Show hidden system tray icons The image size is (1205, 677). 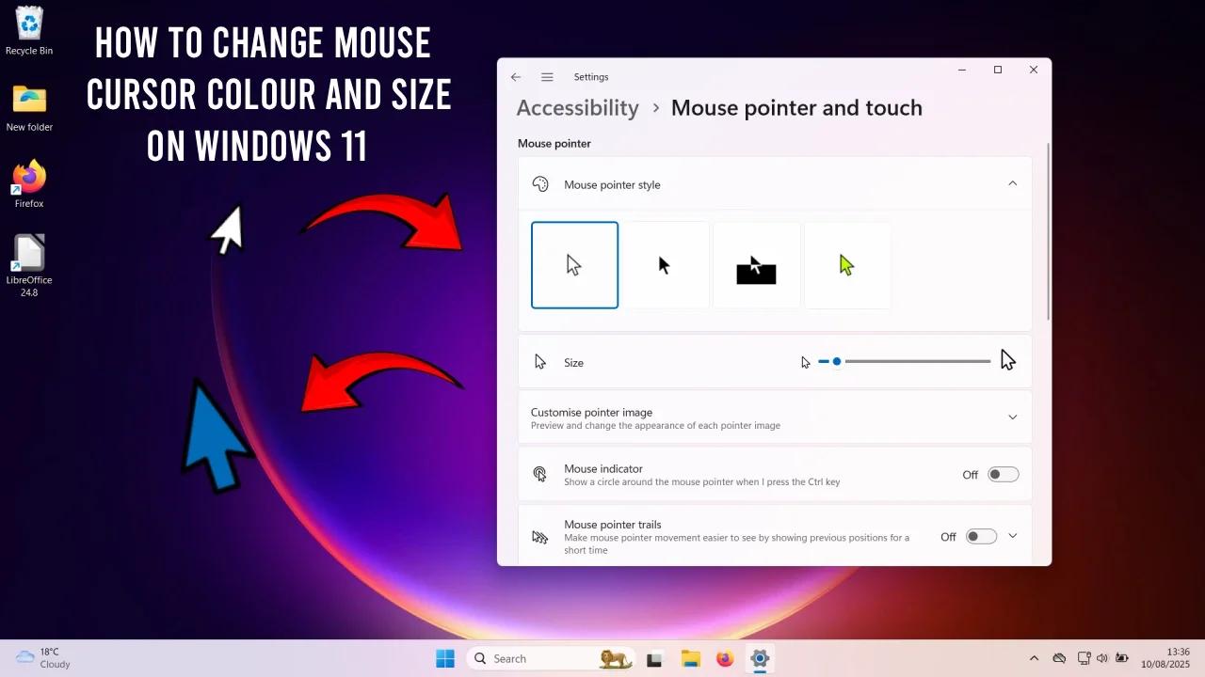pos(1034,658)
